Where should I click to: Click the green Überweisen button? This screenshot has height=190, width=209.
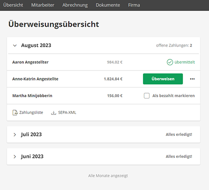163,79
